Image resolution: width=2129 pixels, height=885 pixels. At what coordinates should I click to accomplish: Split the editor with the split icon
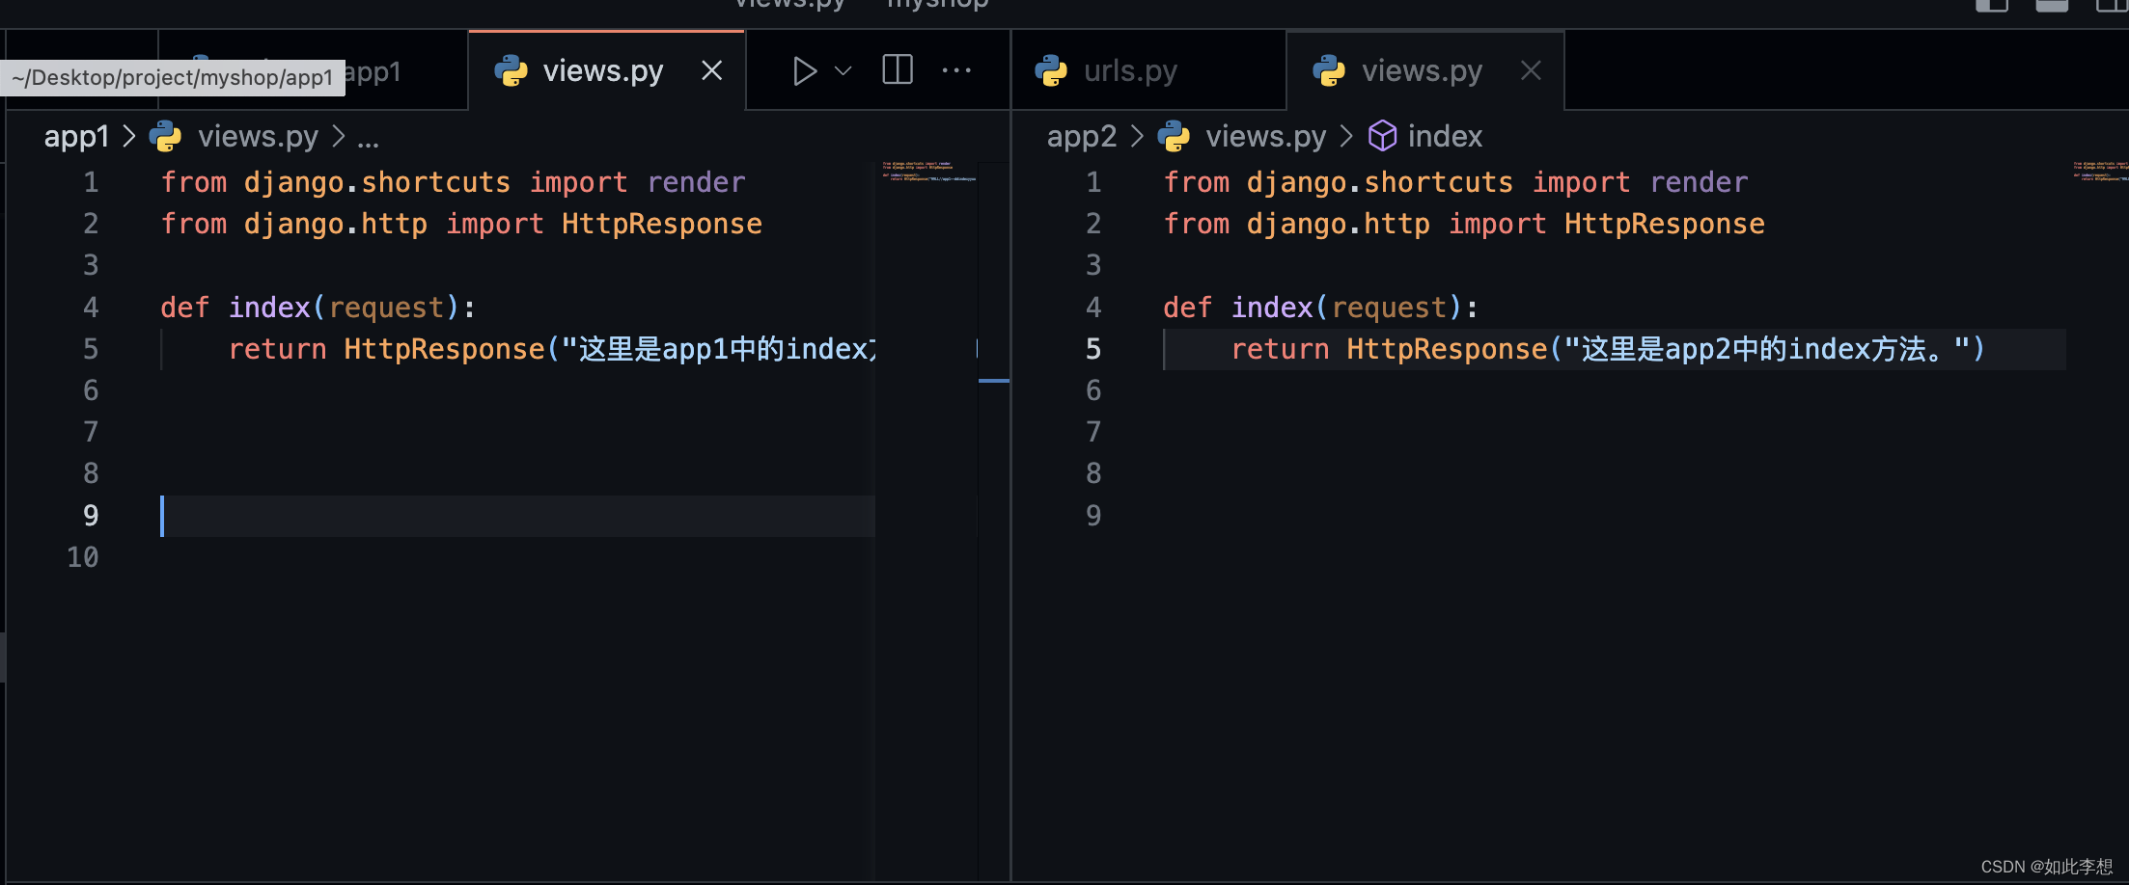(898, 69)
